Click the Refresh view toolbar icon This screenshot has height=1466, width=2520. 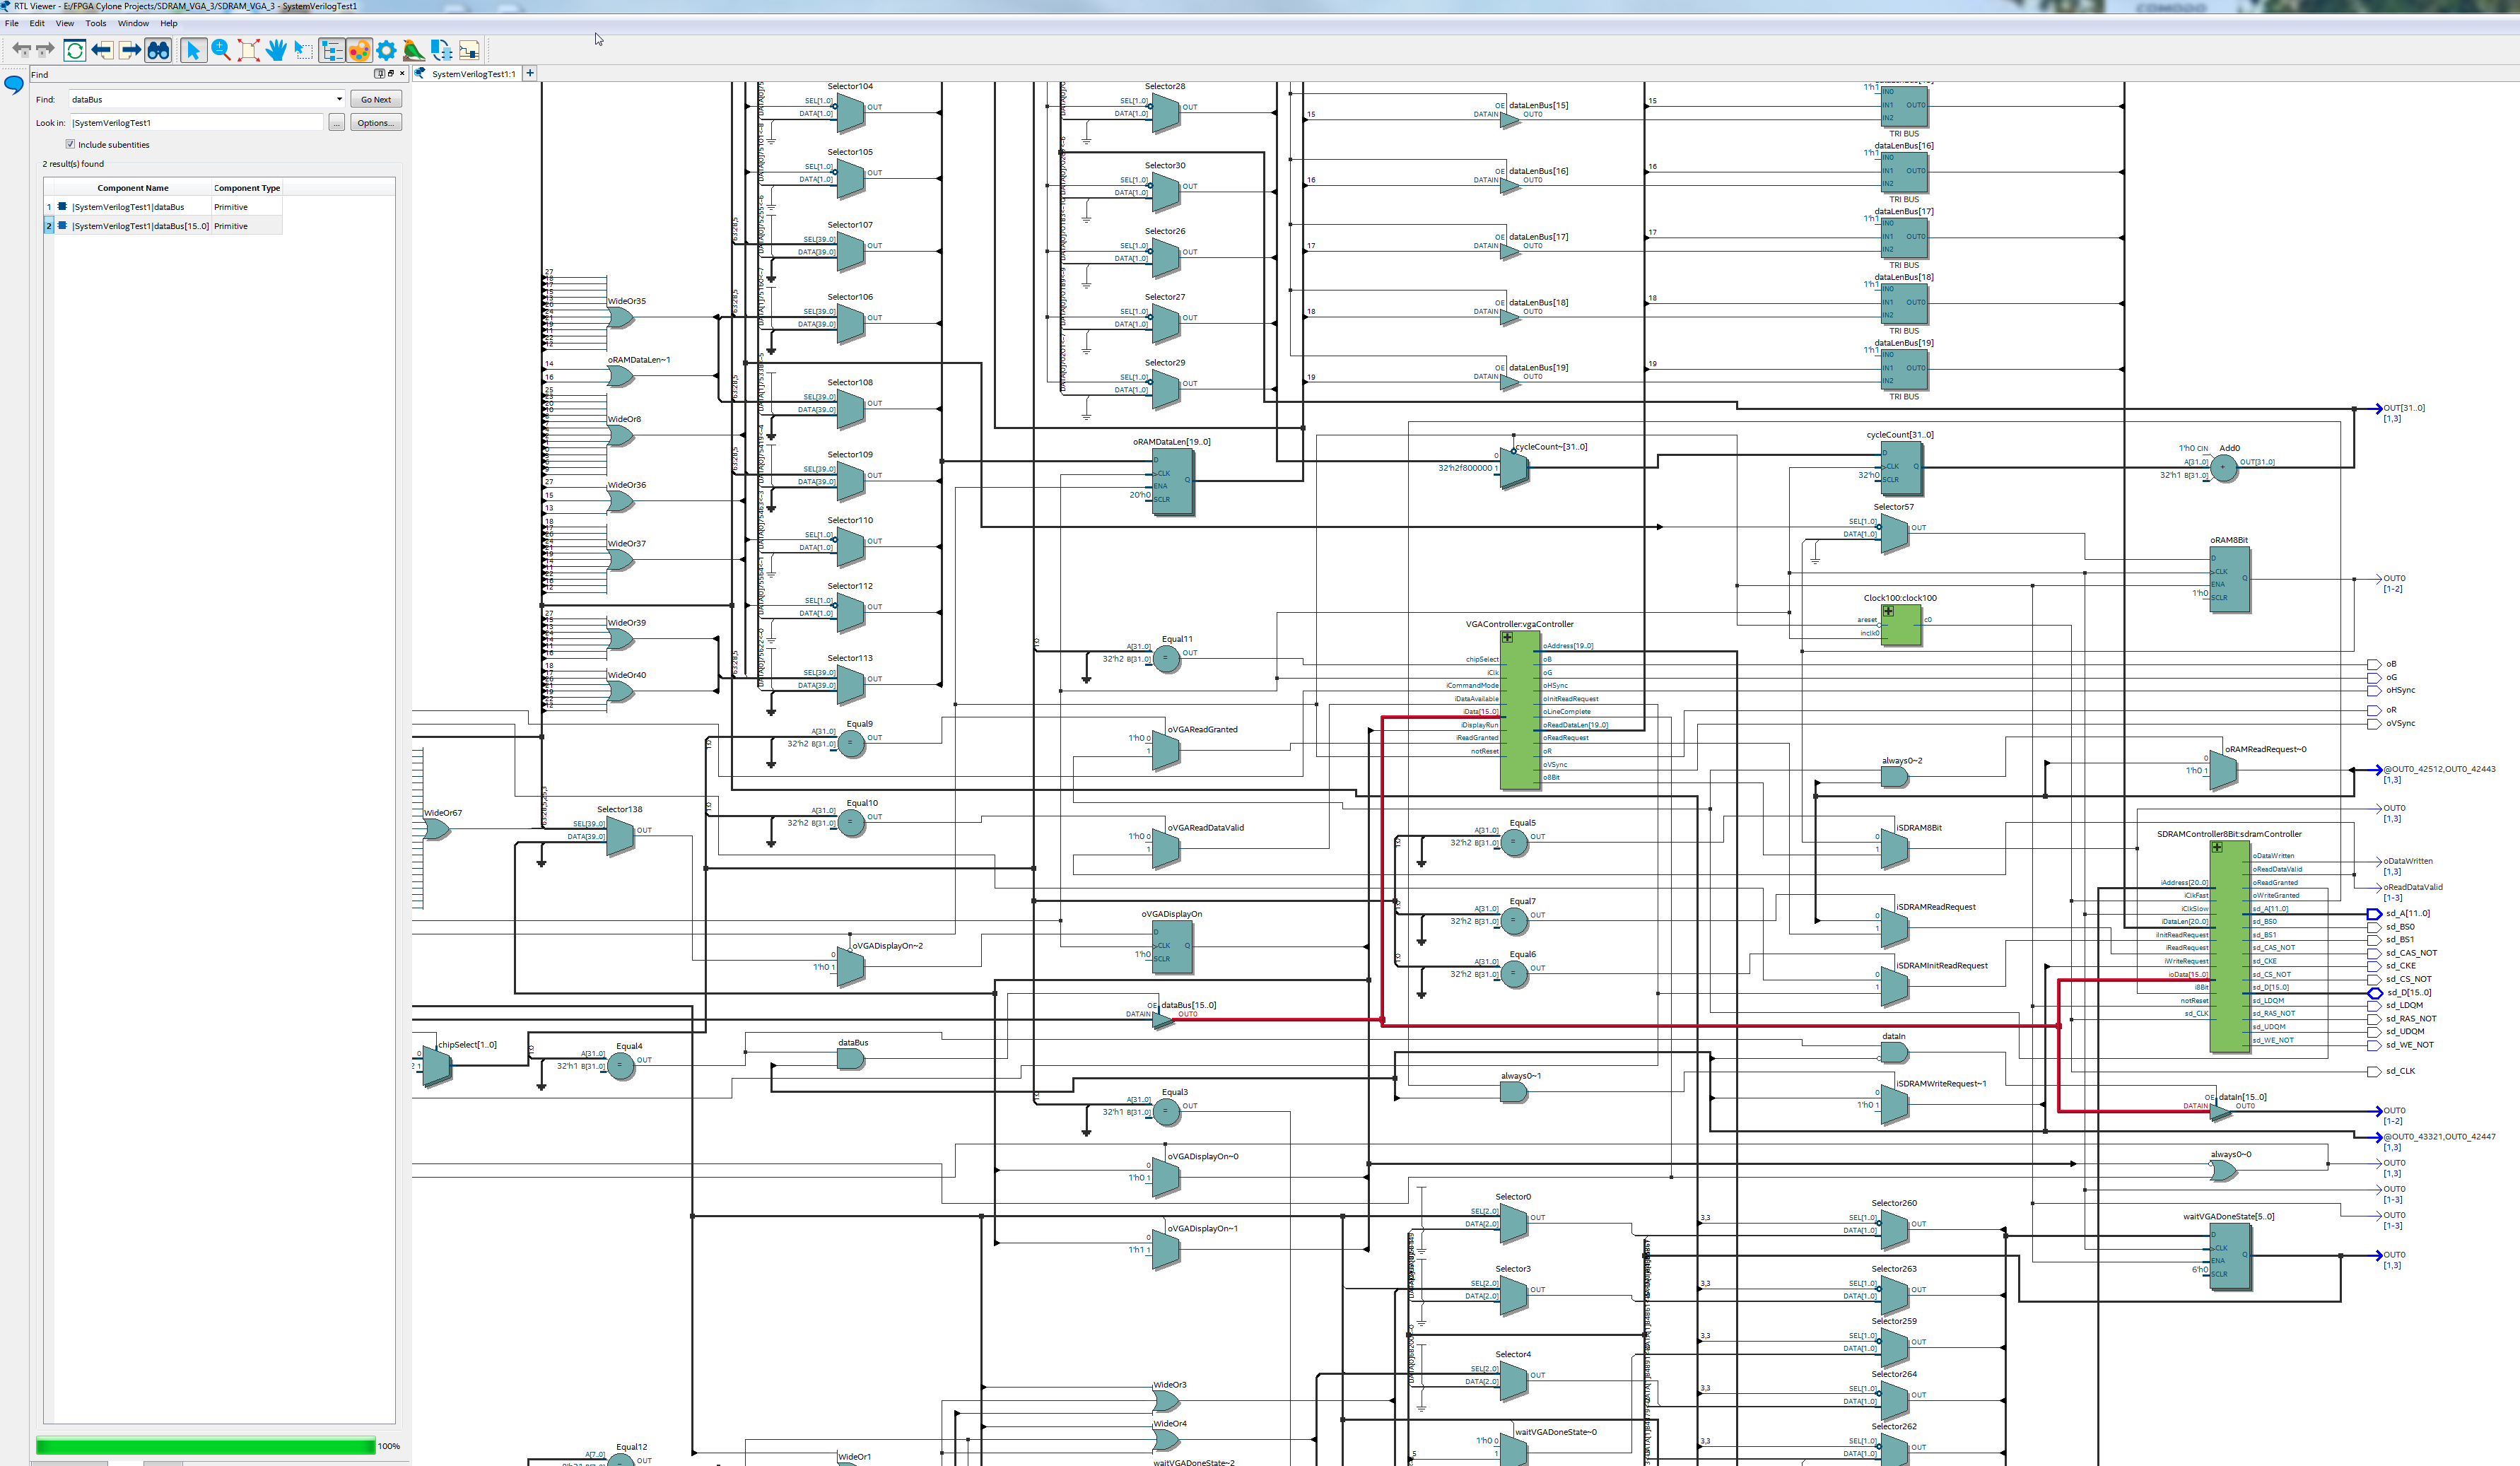[75, 50]
